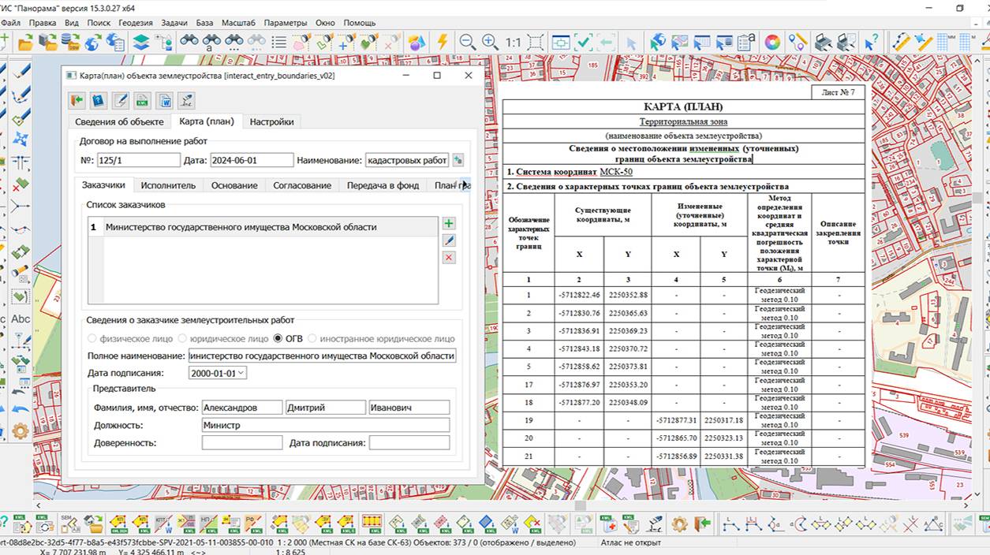Viewport: 990px width, 555px height.
Task: Click the cell '-5712822.46' in the table
Action: 579,295
